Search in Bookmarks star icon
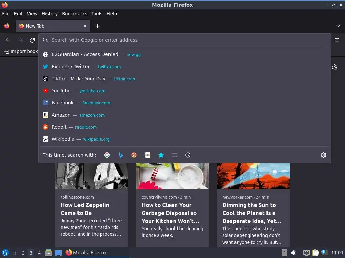Image resolution: width=345 pixels, height=258 pixels. (161, 155)
